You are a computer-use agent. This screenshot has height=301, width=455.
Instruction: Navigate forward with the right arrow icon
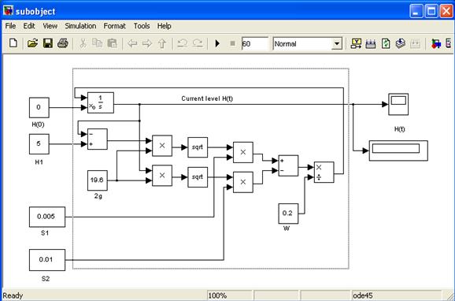pyautogui.click(x=147, y=44)
